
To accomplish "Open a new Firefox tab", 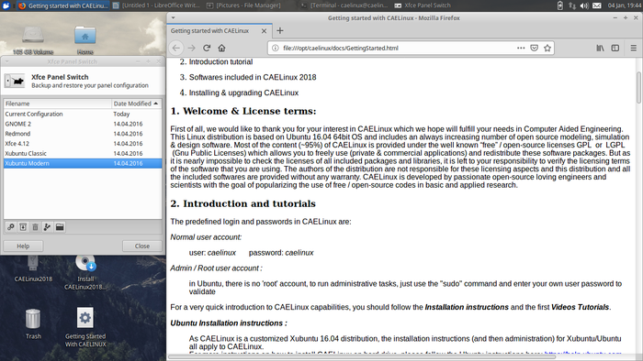I will [x=279, y=30].
